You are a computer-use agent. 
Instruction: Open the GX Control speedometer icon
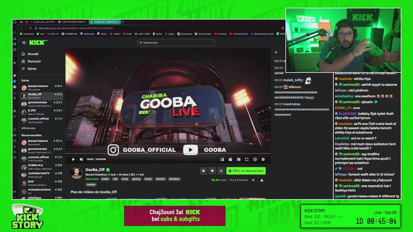15,33
